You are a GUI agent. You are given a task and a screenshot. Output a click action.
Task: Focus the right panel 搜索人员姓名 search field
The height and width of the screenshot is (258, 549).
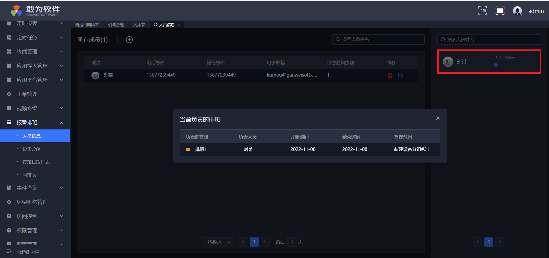click(489, 39)
